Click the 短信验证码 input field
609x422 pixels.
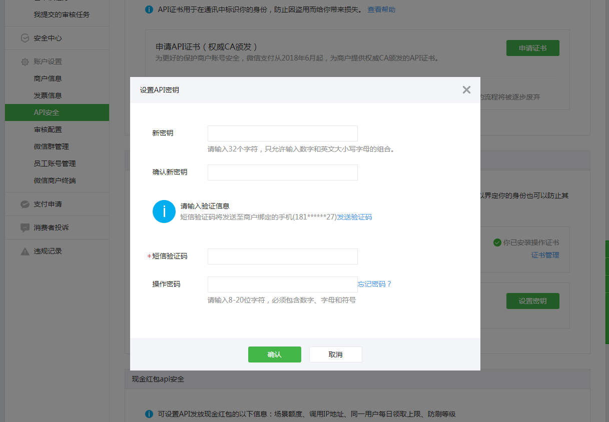[283, 256]
